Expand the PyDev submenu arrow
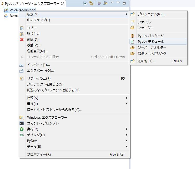 127,141
